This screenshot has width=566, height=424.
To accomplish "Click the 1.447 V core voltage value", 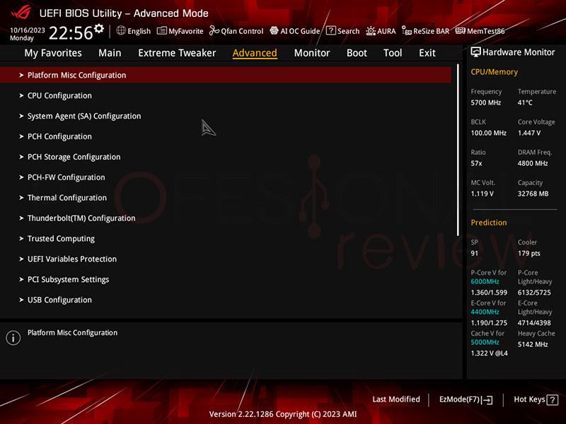I will pos(529,133).
